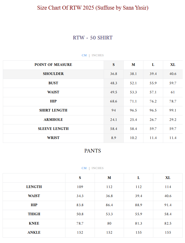Select the SHOULDER row label
The width and height of the screenshot is (185, 243).
pos(53,74)
